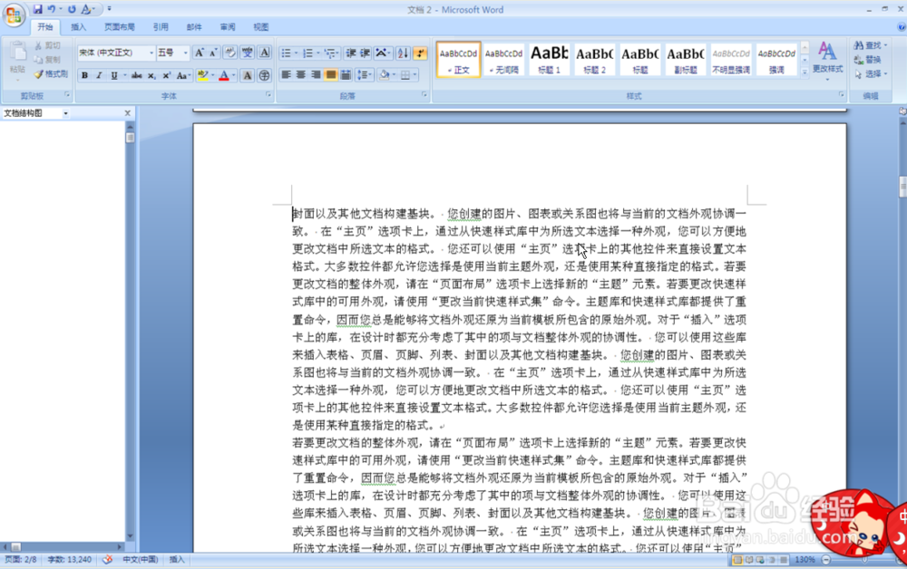Image resolution: width=907 pixels, height=569 pixels.
Task: Open the 邮件 tab
Action: 194,27
